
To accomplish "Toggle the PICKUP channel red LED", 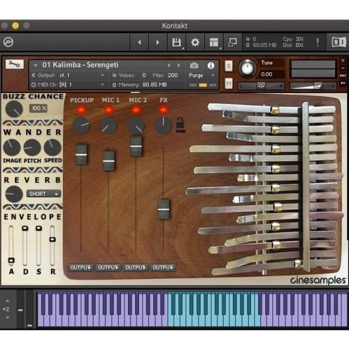I will tap(81, 110).
